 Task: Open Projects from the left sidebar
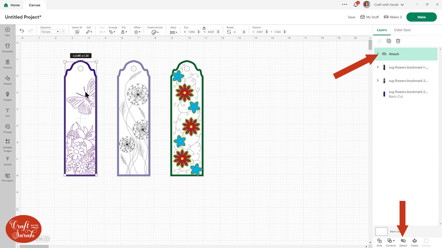[7, 64]
